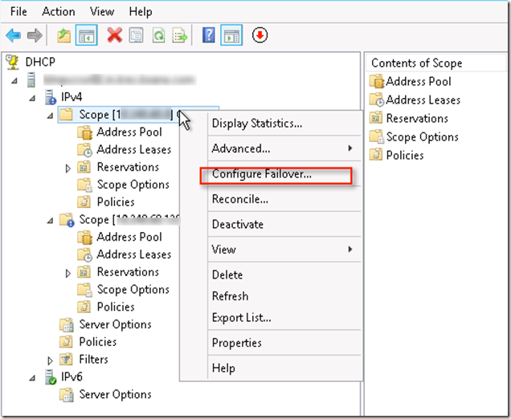Click the blue question mark Help icon

[x=208, y=35]
